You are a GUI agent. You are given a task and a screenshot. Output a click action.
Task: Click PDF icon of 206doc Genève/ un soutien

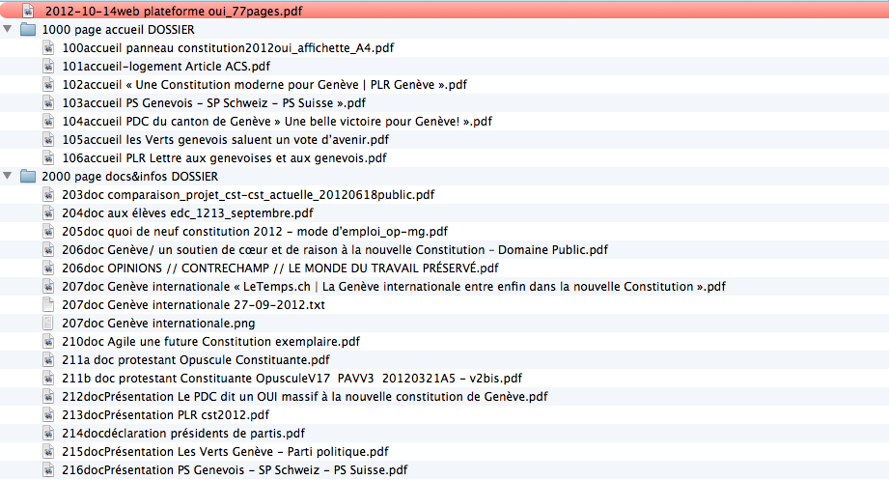pos(49,249)
